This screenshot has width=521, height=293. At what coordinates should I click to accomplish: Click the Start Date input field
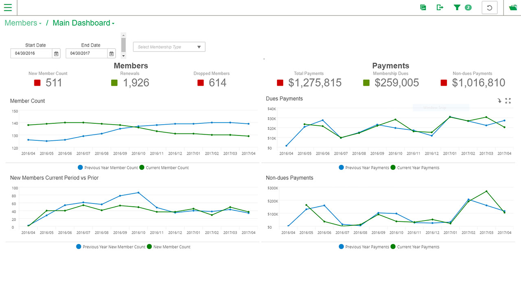[x=31, y=53]
